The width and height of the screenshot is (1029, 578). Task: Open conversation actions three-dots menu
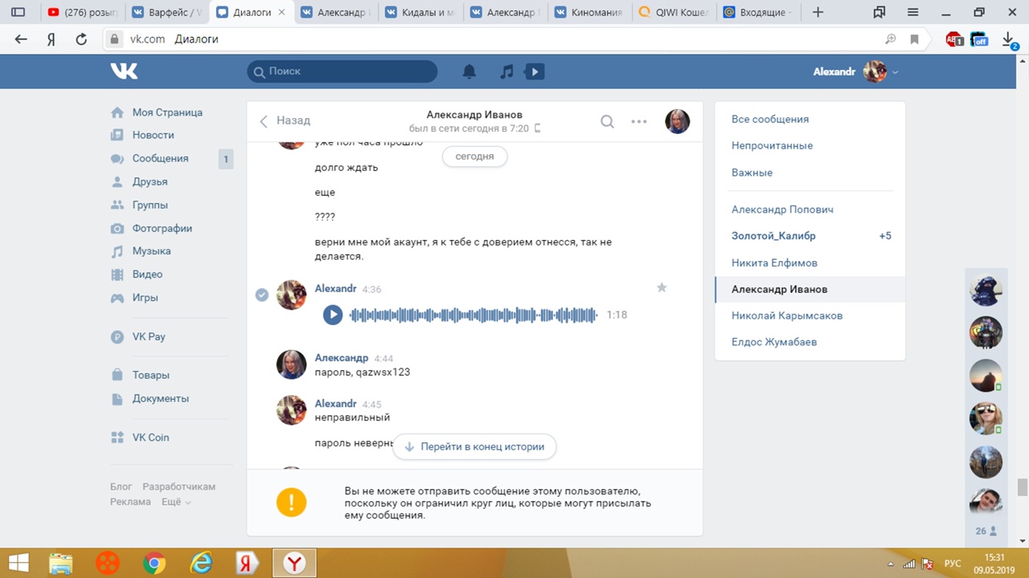coord(639,121)
